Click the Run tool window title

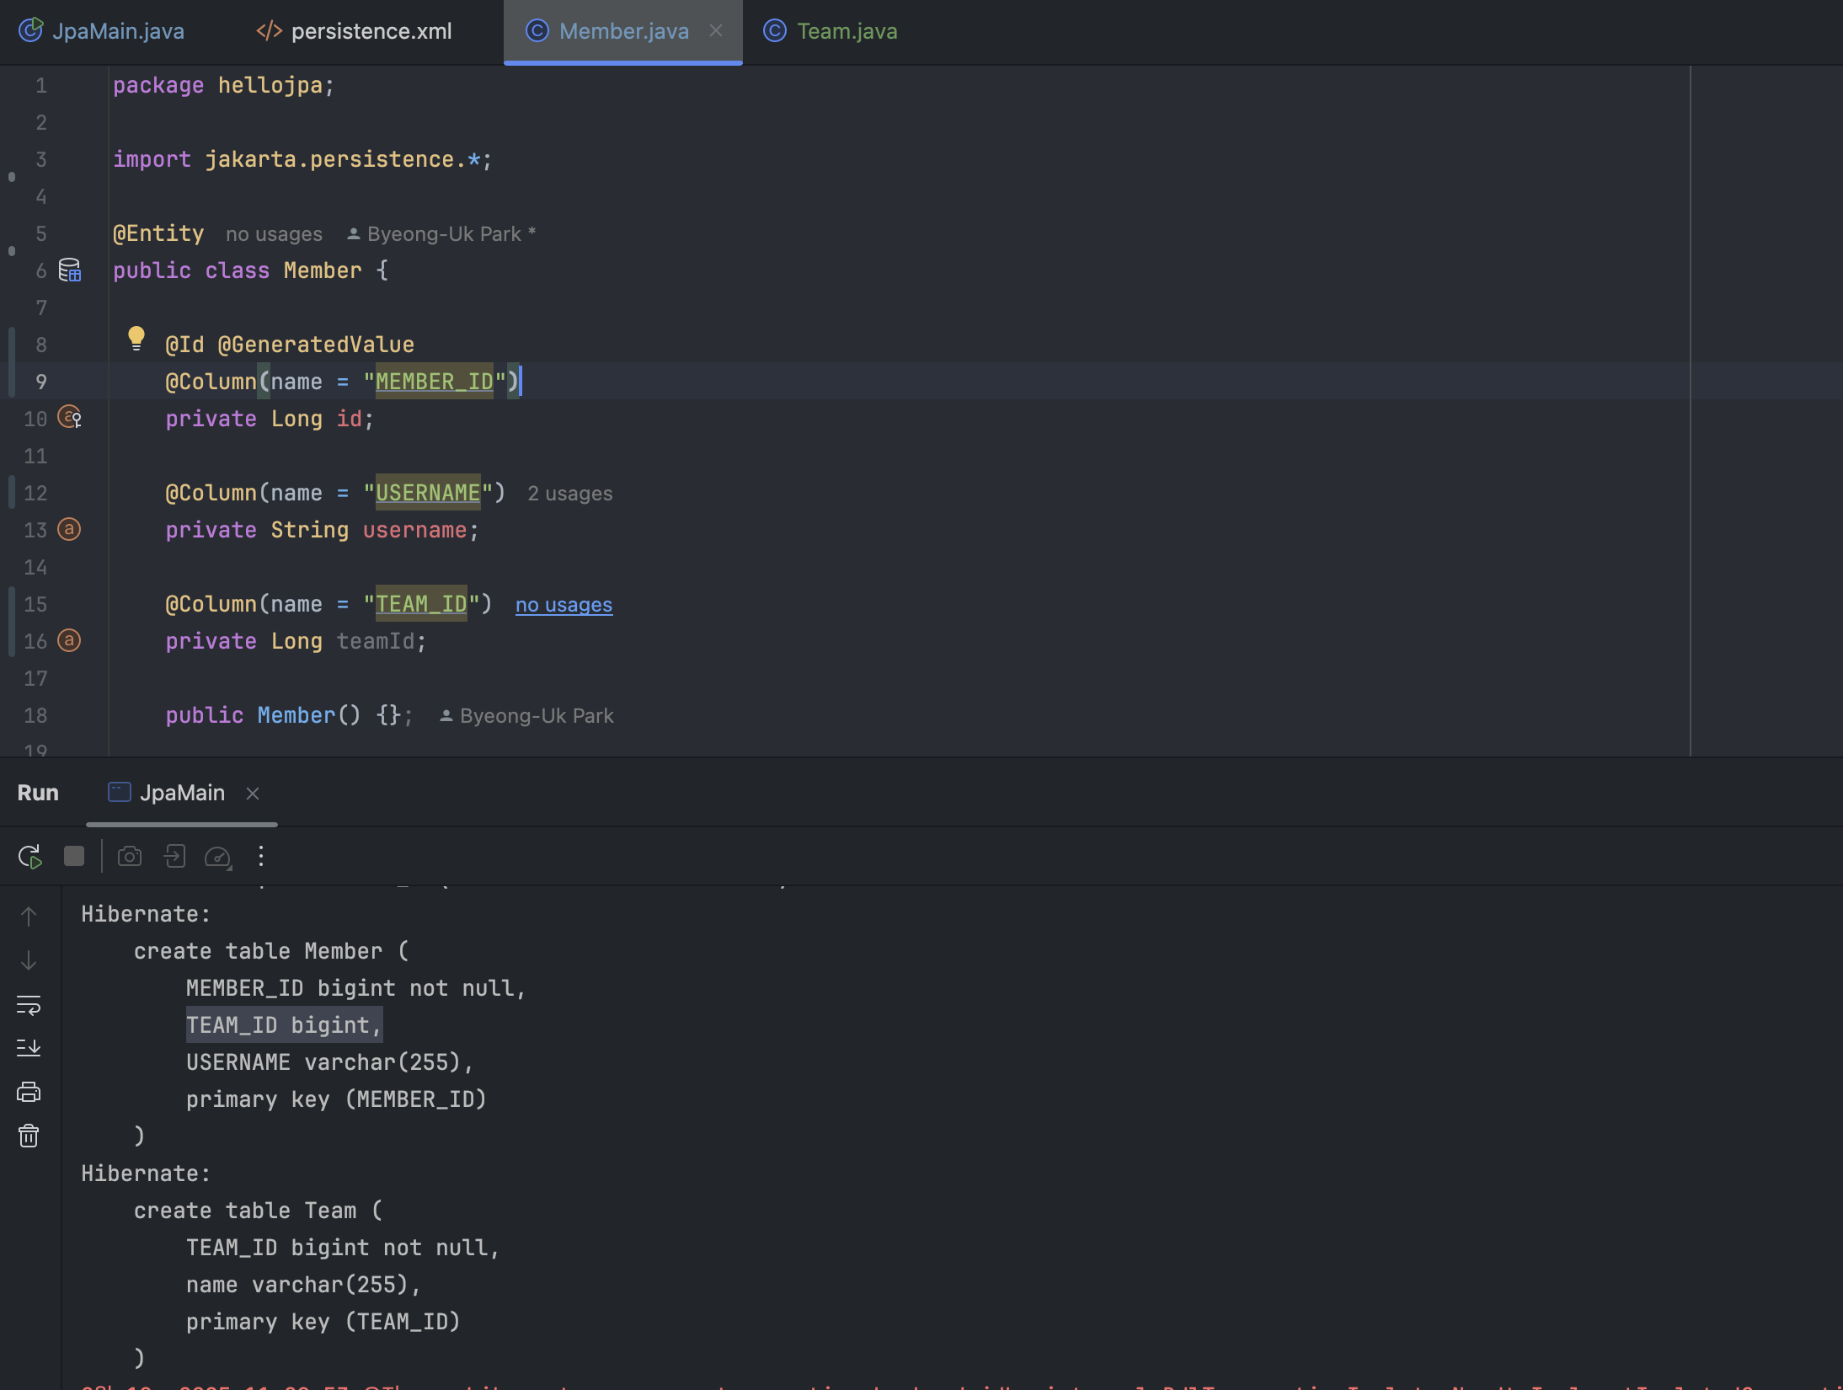tap(38, 793)
